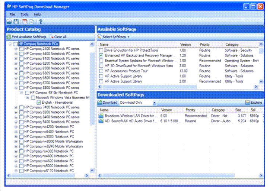Click the Clear All button
The height and width of the screenshot is (191, 270).
(x=58, y=37)
